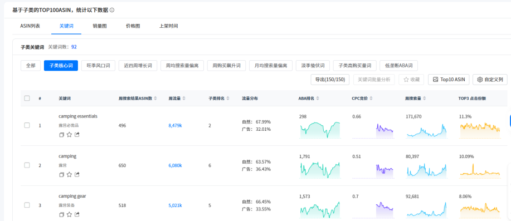Select 低垄断ABA词 filter

pyautogui.click(x=398, y=66)
